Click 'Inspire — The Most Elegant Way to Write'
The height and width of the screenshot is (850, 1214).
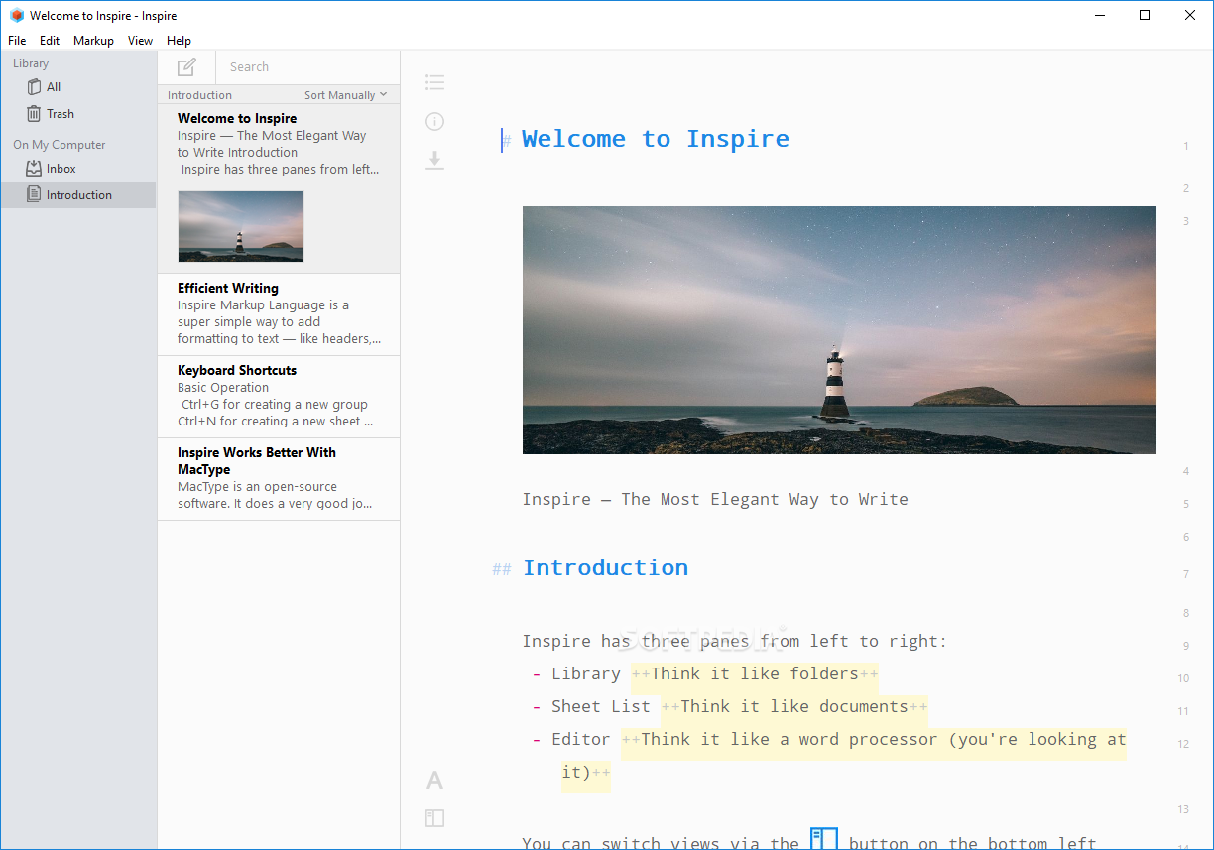(x=715, y=499)
